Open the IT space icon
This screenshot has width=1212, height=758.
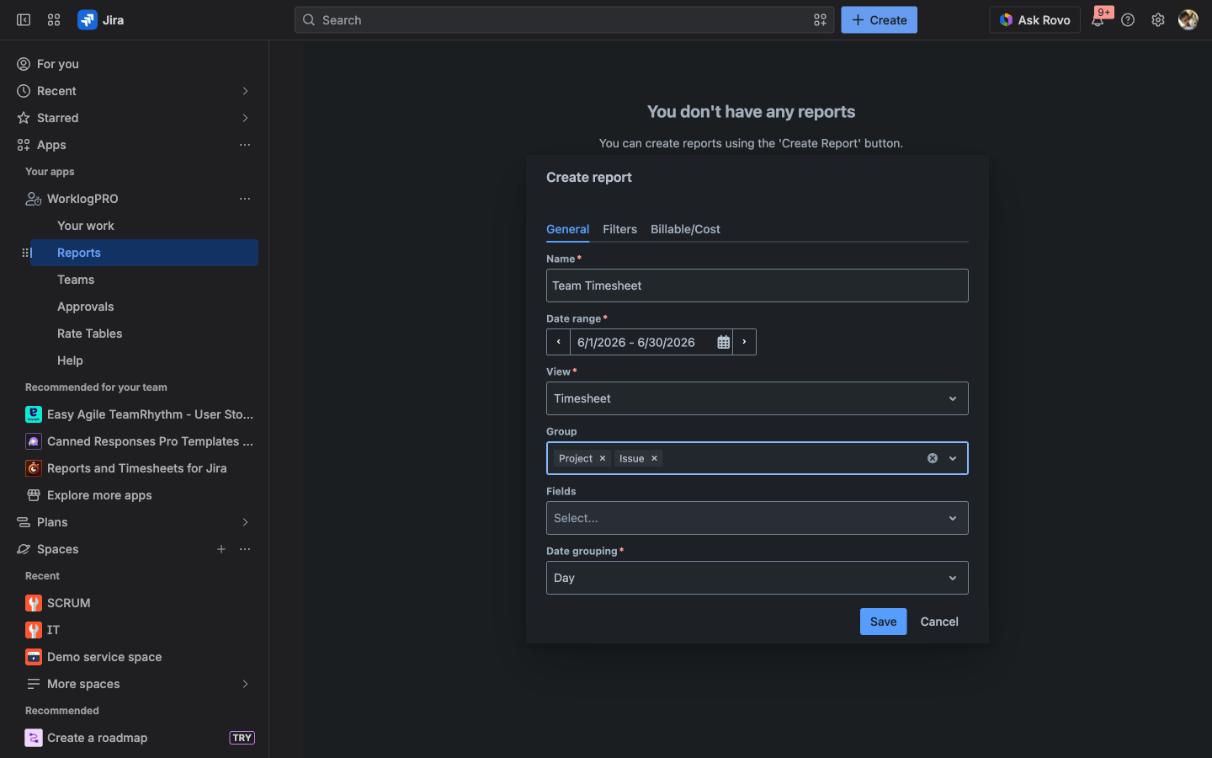tap(34, 630)
